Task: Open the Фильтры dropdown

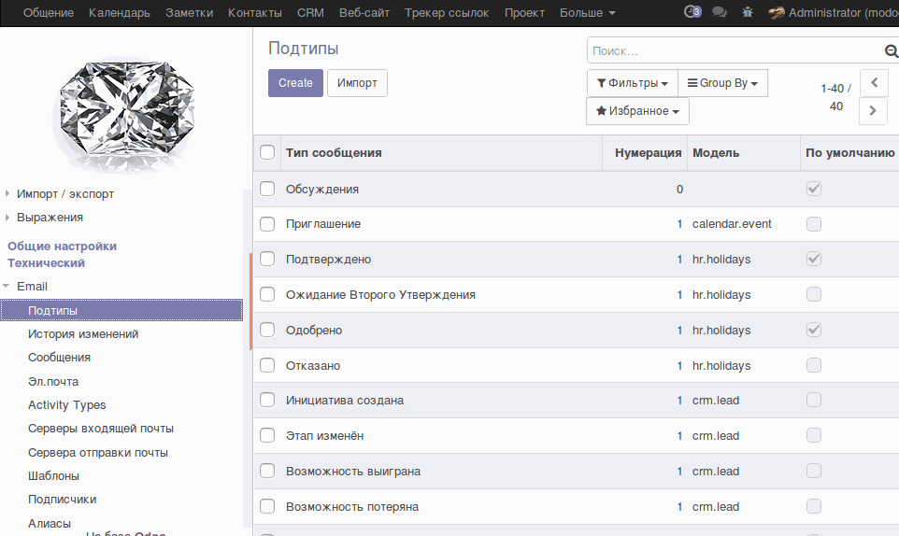Action: 632,83
